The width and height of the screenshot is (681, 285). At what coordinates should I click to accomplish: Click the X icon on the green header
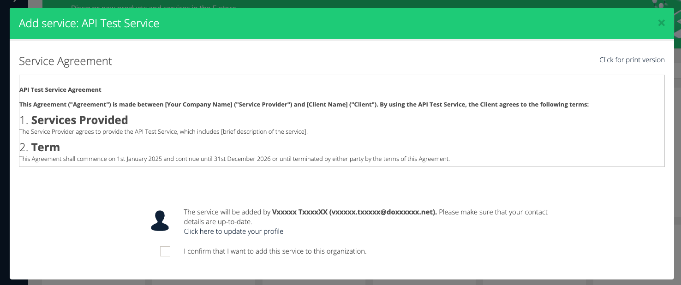coord(661,23)
